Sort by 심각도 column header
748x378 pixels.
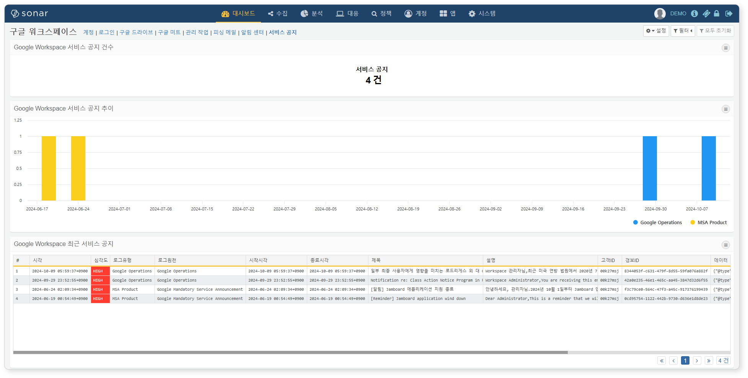pyautogui.click(x=101, y=260)
